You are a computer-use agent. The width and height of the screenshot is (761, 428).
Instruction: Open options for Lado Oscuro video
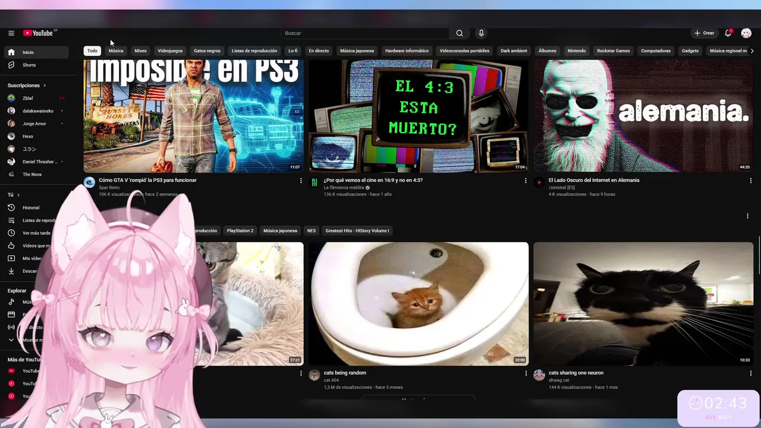click(750, 181)
